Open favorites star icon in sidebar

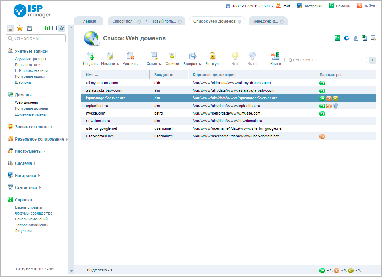point(20,28)
